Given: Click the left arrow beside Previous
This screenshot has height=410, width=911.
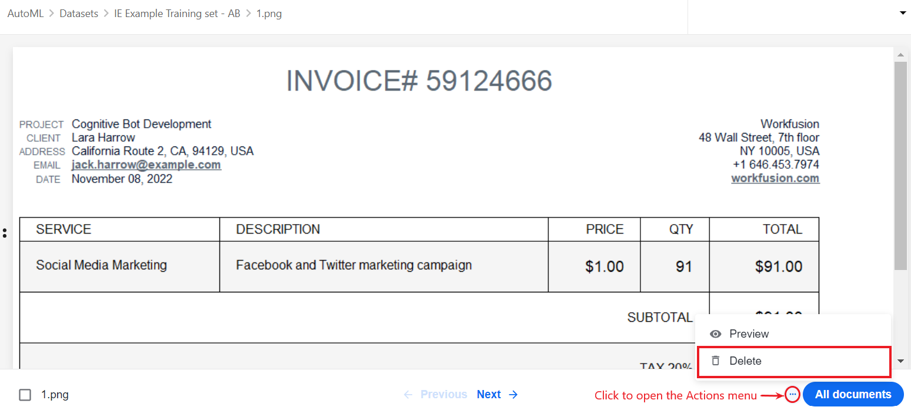Looking at the screenshot, I should click(x=408, y=395).
